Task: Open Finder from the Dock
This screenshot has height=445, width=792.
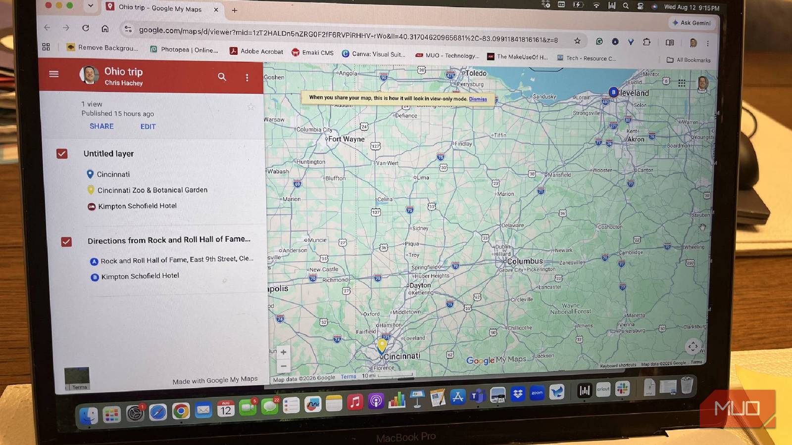Action: (x=89, y=415)
